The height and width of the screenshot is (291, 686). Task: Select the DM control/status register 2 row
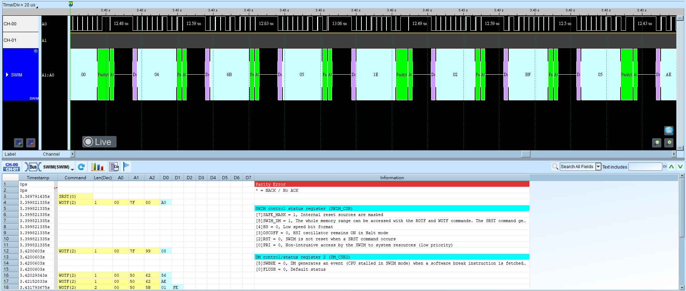click(392, 257)
